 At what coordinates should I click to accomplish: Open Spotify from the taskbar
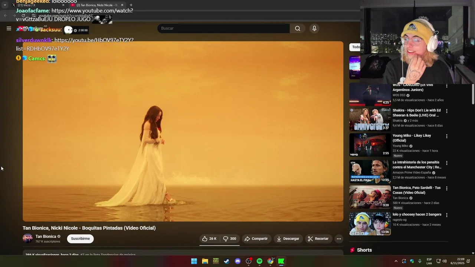pyautogui.click(x=259, y=261)
